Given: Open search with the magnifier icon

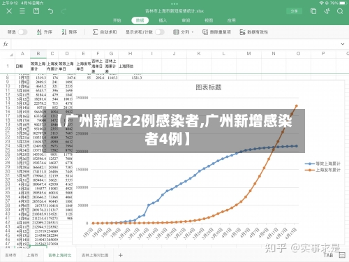Looking at the screenshot, I should (x=340, y=11).
